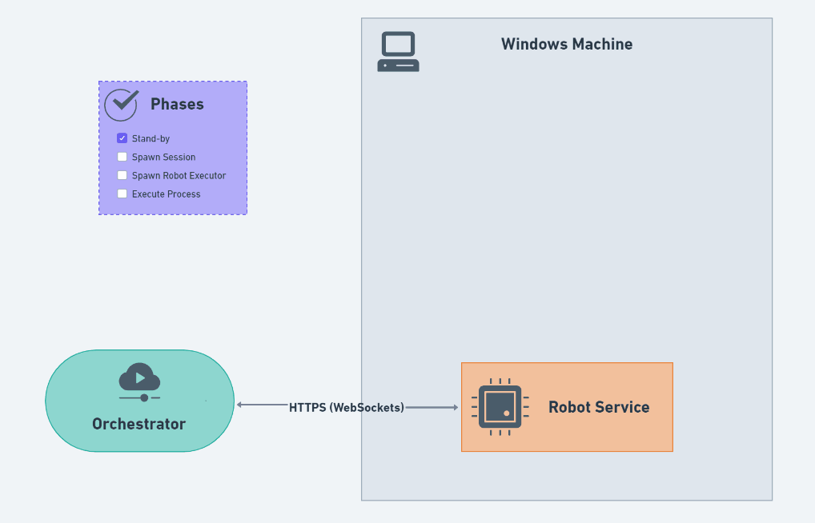Check the Spawn Robot Executor phase
Image resolution: width=815 pixels, height=523 pixels.
click(x=122, y=174)
